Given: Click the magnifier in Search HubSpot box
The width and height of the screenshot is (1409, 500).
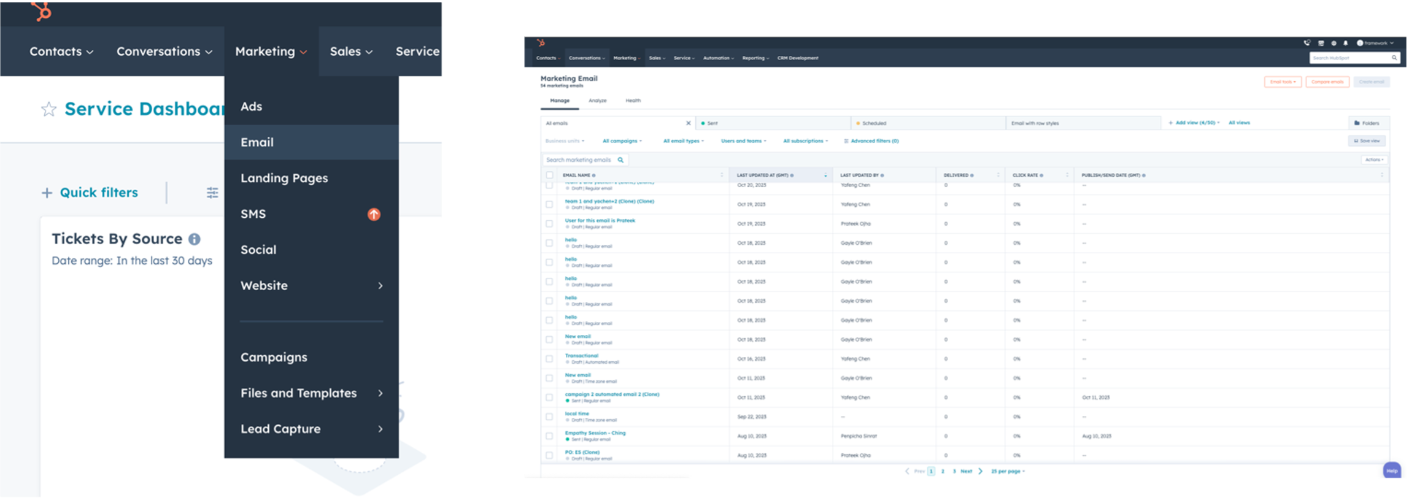Looking at the screenshot, I should 1394,58.
